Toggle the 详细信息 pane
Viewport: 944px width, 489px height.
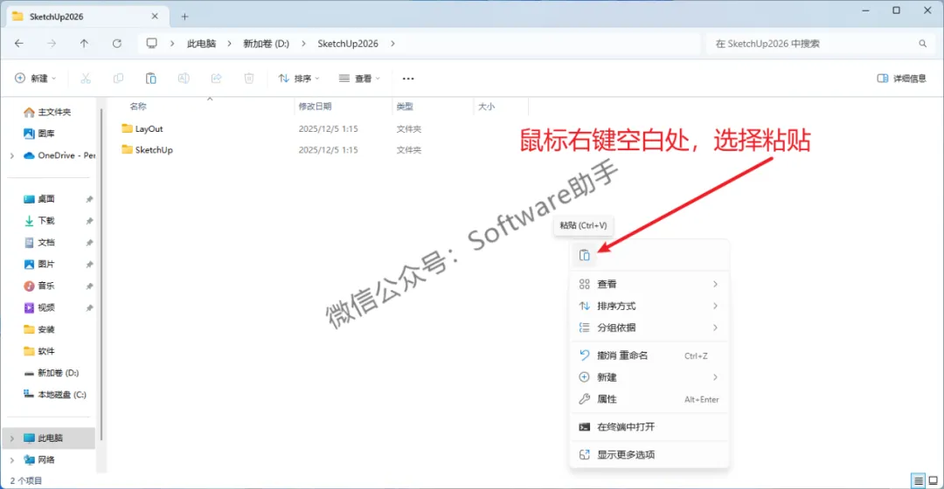[901, 79]
